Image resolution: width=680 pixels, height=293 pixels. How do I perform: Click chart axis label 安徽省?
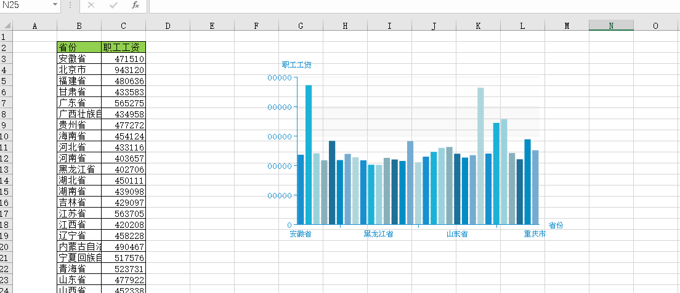coord(301,234)
